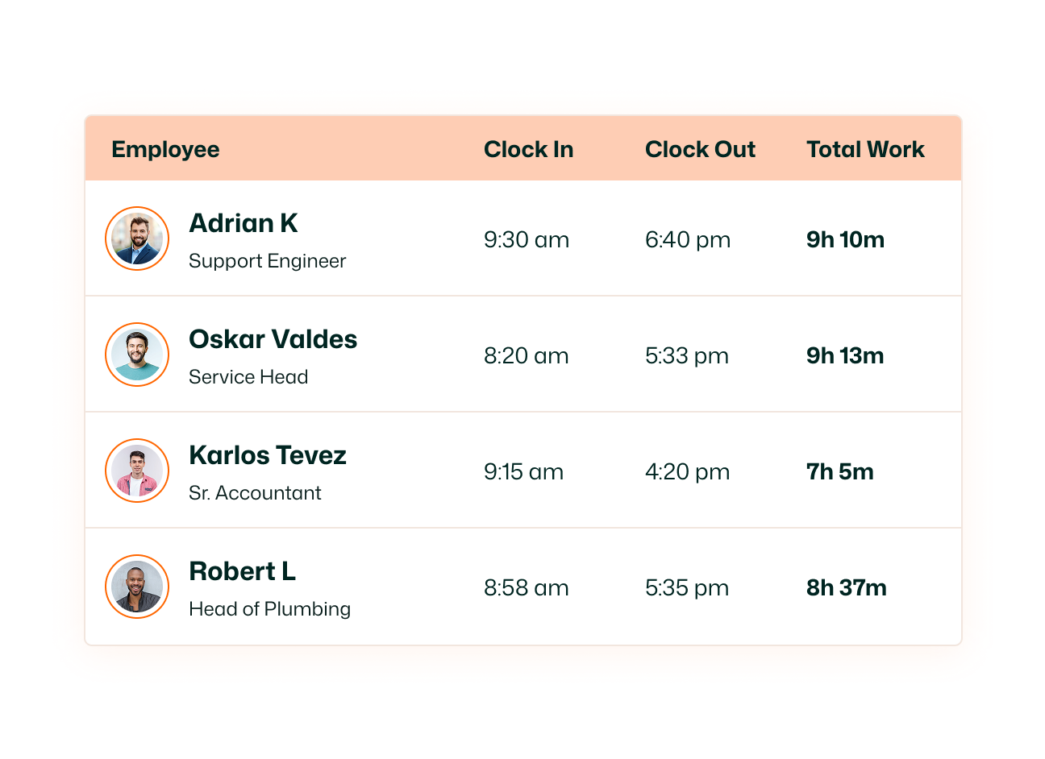Sort by the Clock In column header
Screen dimensions: 1045x759
[529, 149]
